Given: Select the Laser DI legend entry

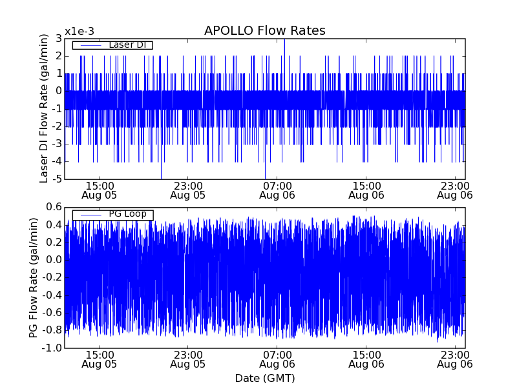Looking at the screenshot, I should [126, 45].
